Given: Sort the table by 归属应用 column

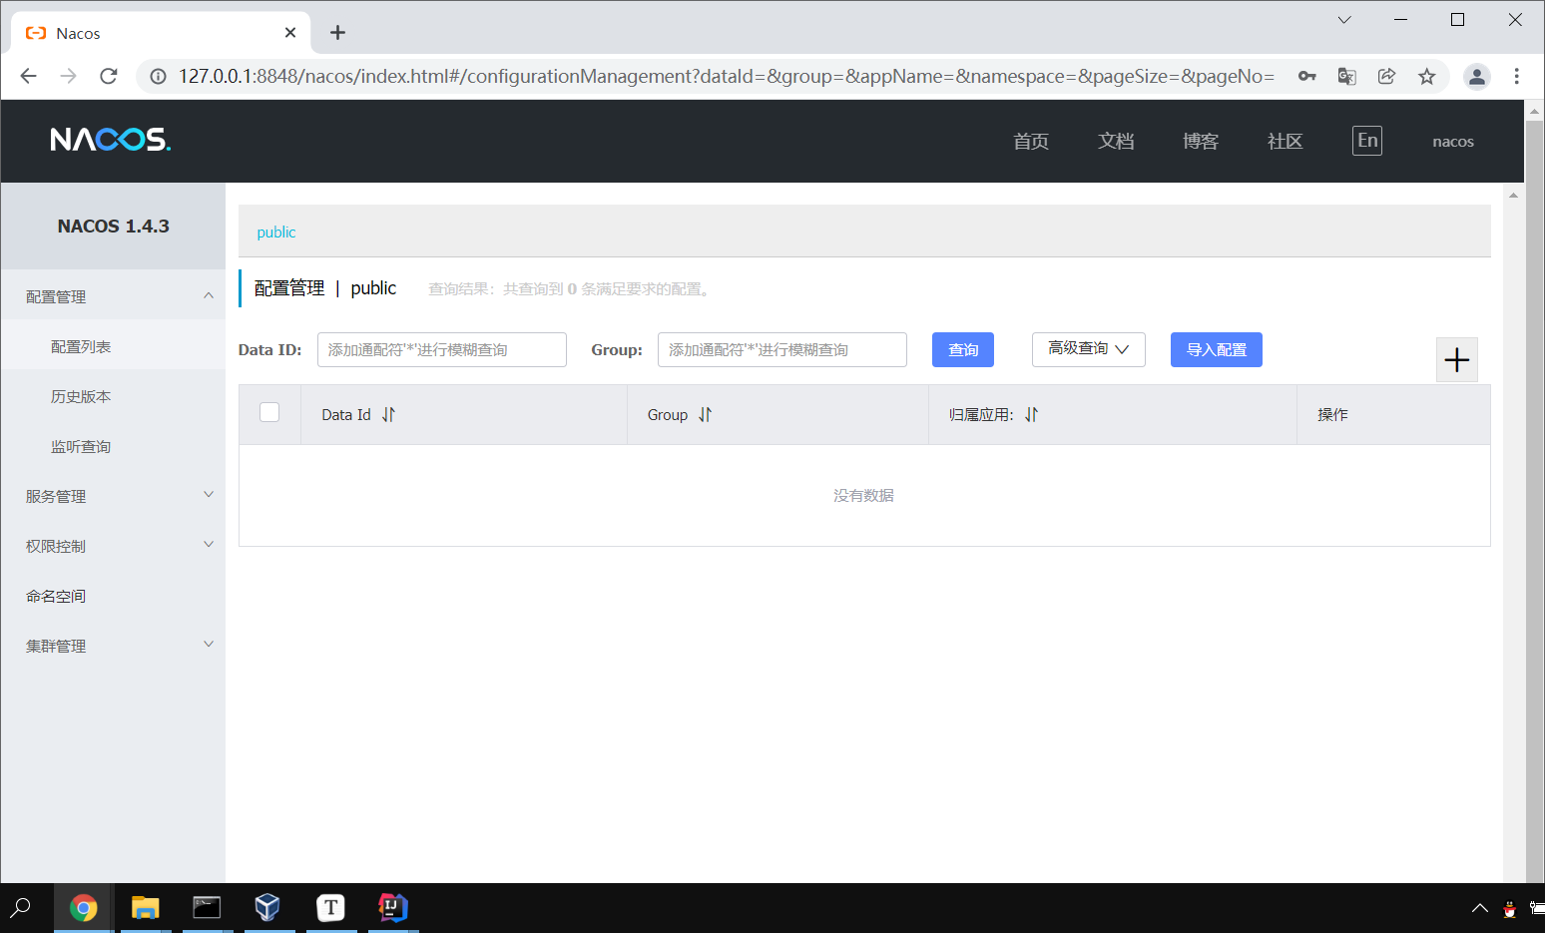Looking at the screenshot, I should point(1032,415).
